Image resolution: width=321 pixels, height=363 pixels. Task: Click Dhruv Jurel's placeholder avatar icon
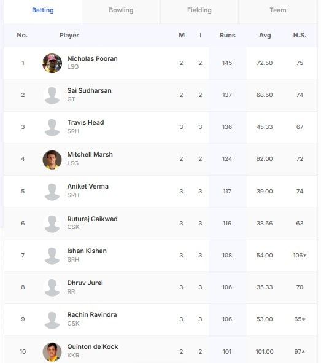coord(52,287)
